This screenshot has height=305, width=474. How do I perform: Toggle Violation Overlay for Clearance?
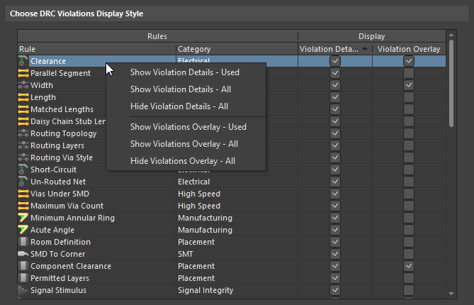click(x=409, y=61)
